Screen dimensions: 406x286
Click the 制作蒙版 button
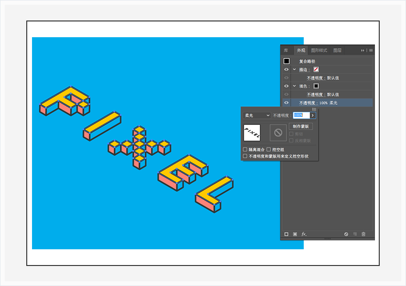coord(300,126)
